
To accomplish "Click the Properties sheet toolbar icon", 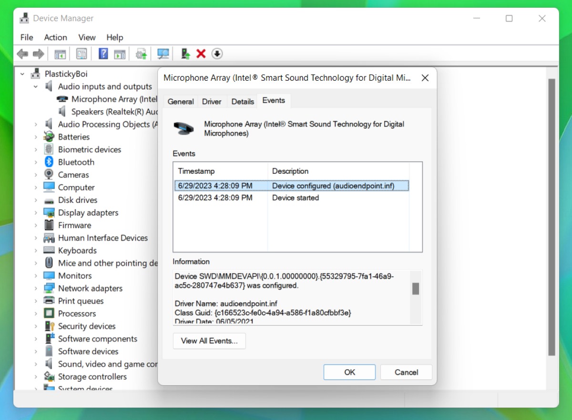I will (82, 54).
